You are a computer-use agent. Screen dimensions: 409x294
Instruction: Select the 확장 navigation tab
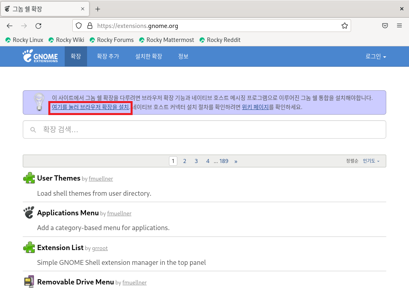tap(76, 56)
